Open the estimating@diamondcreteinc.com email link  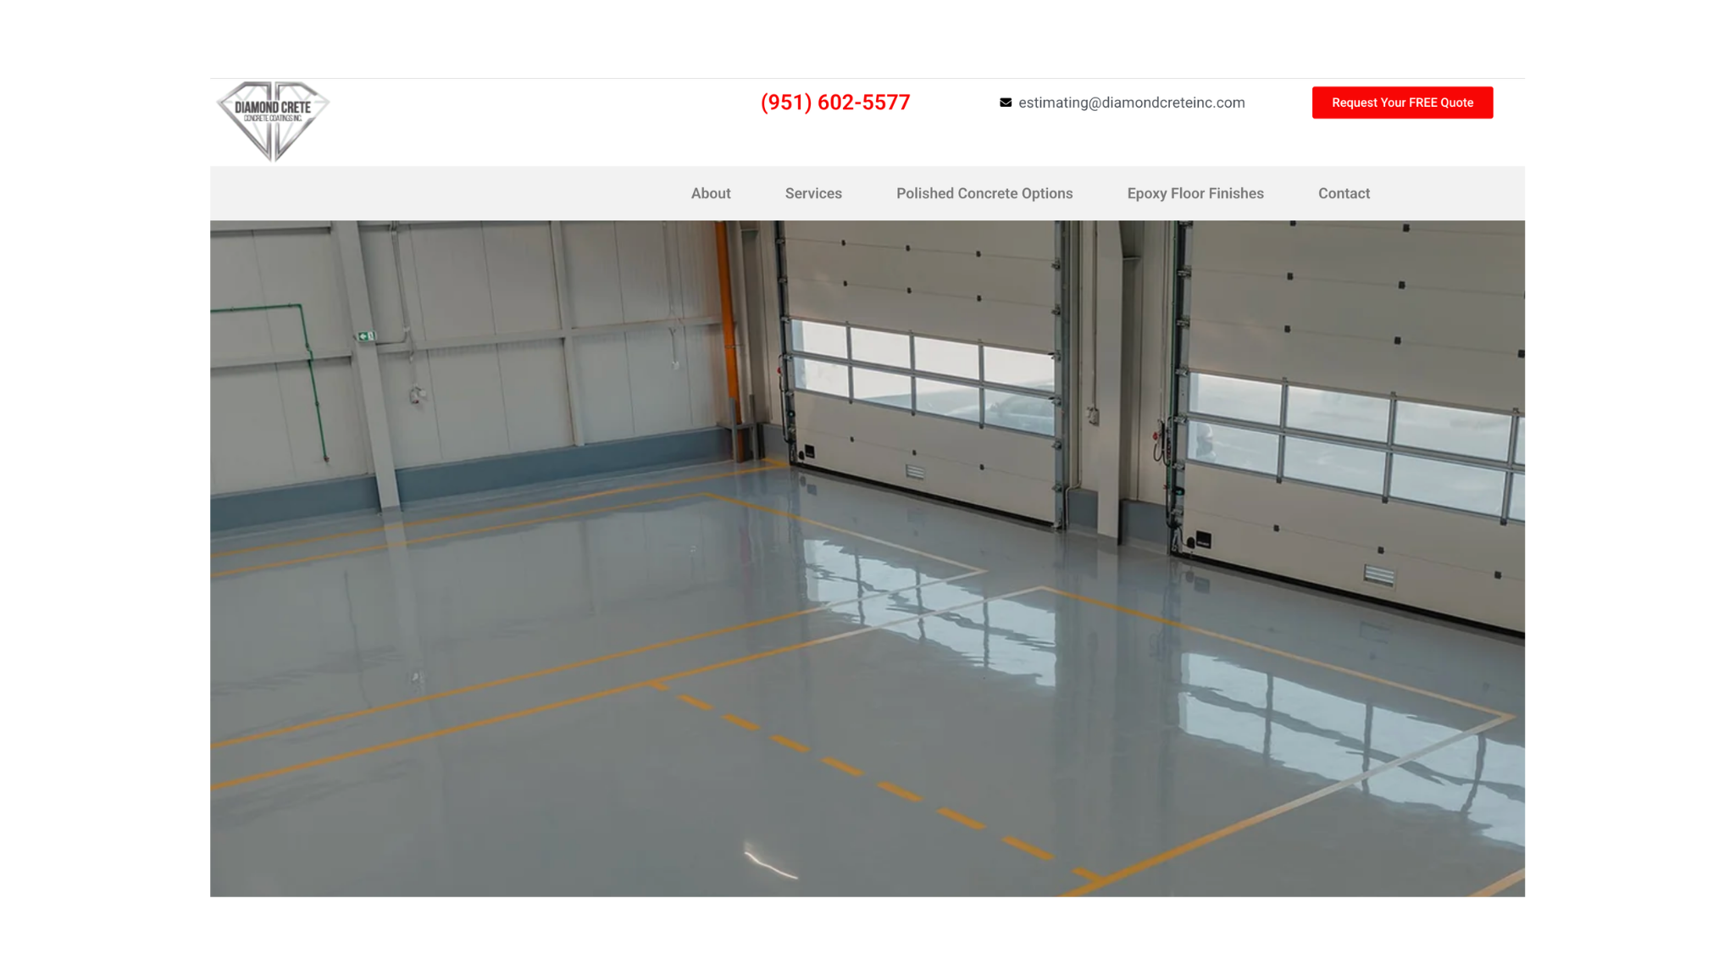pyautogui.click(x=1131, y=103)
